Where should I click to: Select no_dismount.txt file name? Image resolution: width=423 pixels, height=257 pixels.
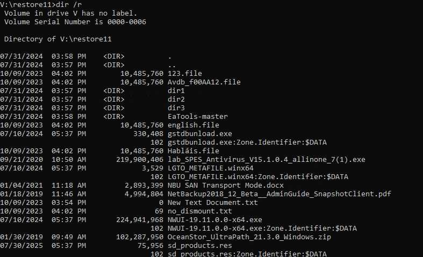coord(200,211)
